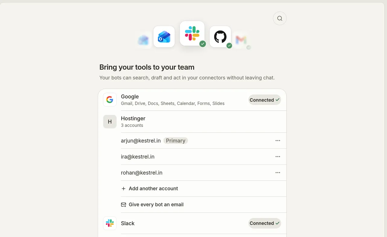Screen dimensions: 387x237
Task: Select the blurred leftmost carousel icon
Action: point(144,40)
